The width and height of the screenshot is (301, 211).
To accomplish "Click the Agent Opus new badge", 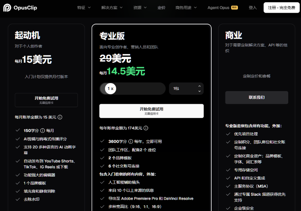I will [234, 8].
